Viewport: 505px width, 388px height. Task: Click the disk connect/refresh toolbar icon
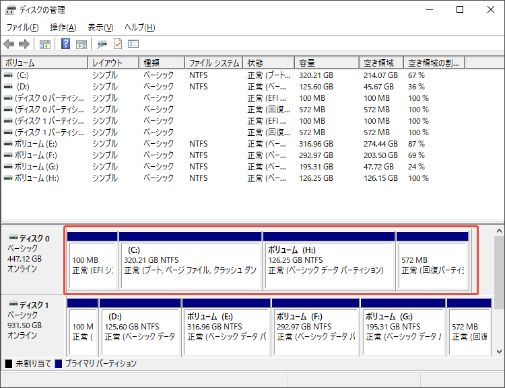(x=102, y=44)
